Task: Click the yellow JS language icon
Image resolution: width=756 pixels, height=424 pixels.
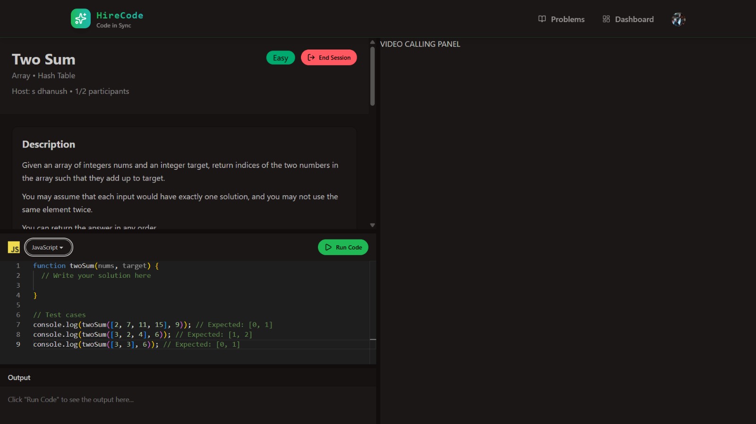Action: 14,248
